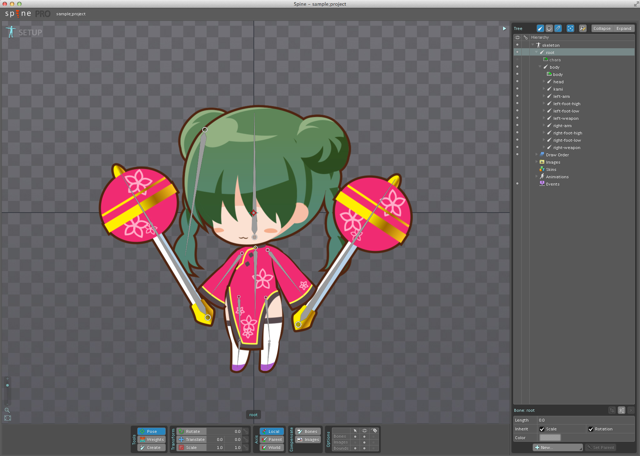The height and width of the screenshot is (456, 640).
Task: Uncheck the Inherit Rotation checkbox
Action: coord(591,429)
